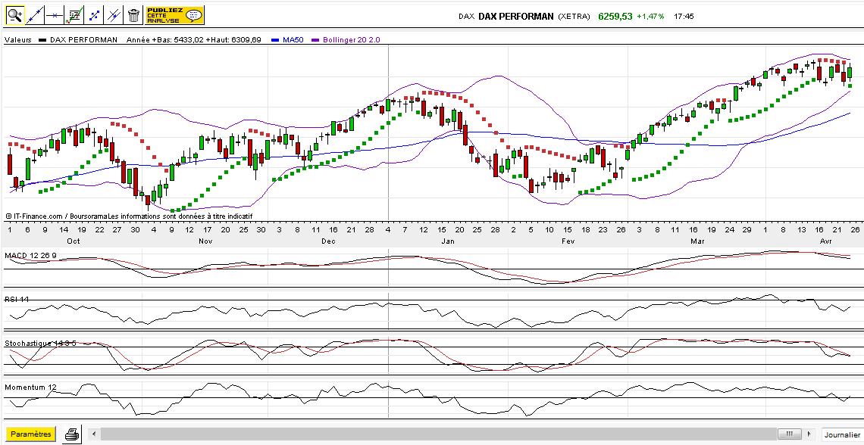Click the Stochastique 14 3 5 label

coord(40,344)
